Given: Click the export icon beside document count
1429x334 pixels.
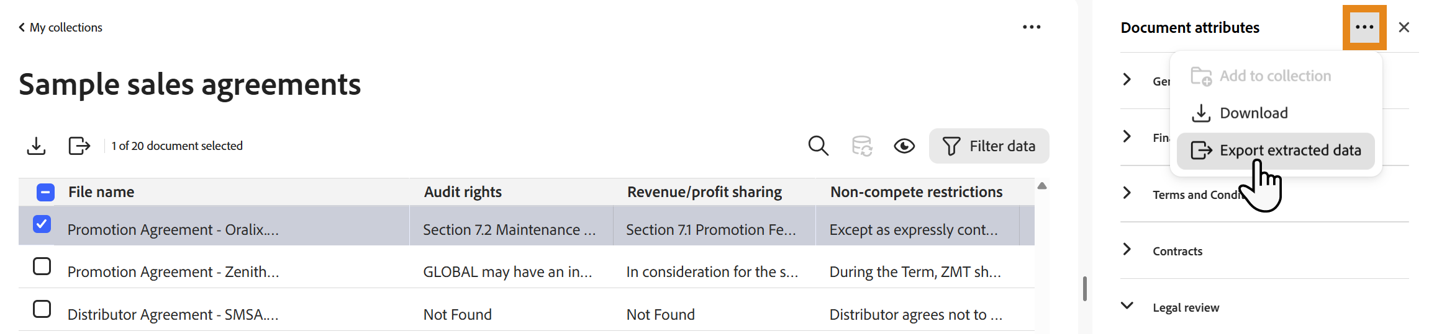Looking at the screenshot, I should (x=79, y=146).
